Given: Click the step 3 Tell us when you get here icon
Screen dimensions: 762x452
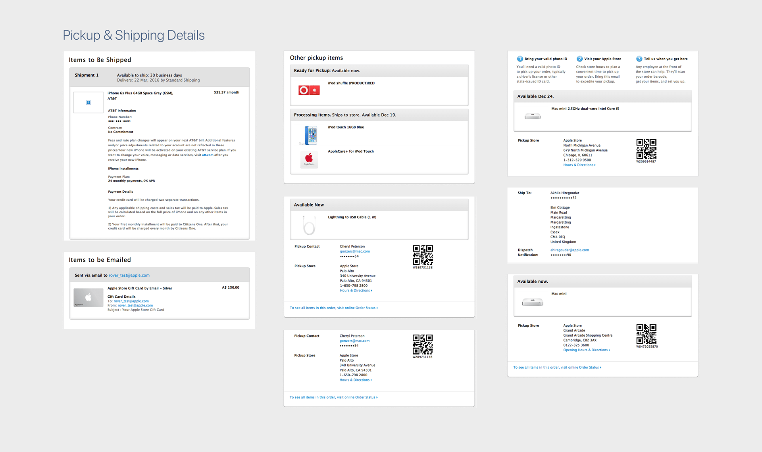Looking at the screenshot, I should point(639,59).
